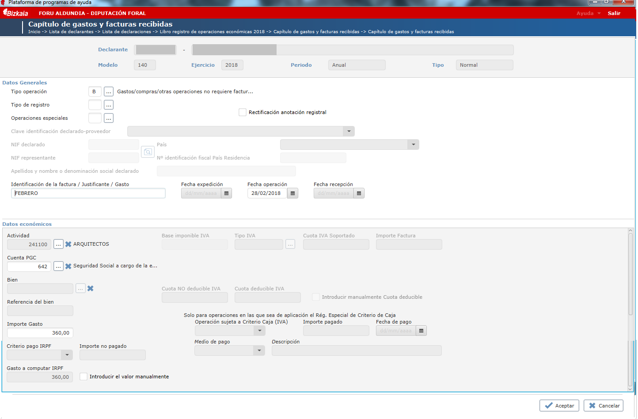Click the Tipo operación code field

(95, 91)
